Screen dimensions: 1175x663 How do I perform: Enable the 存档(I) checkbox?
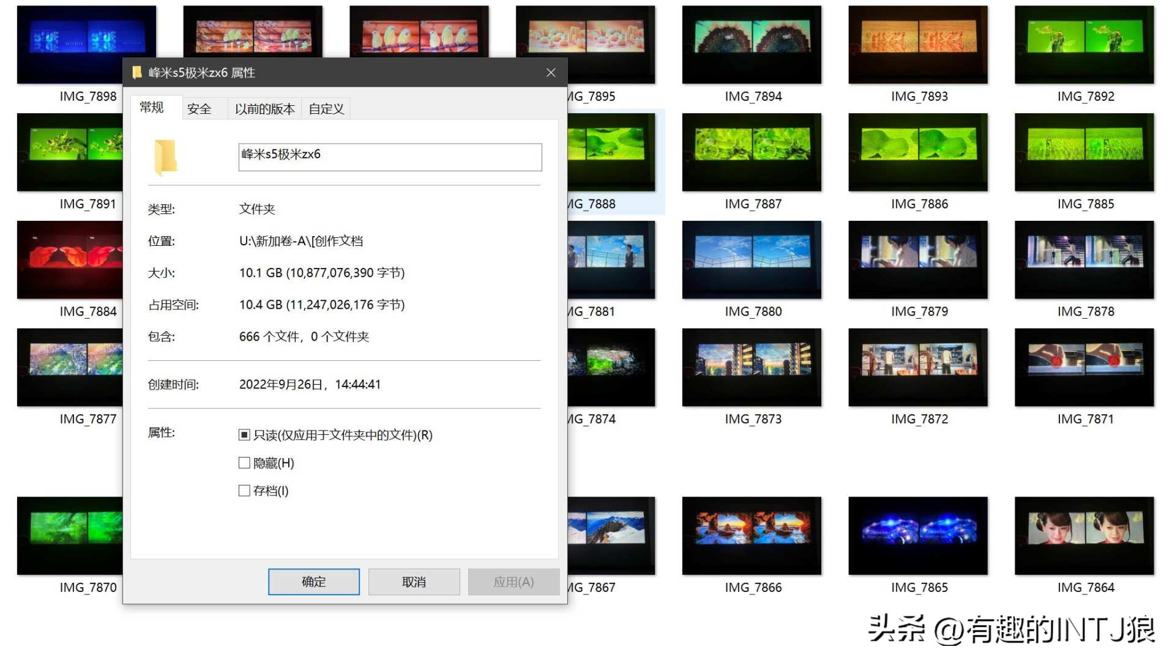pyautogui.click(x=244, y=490)
